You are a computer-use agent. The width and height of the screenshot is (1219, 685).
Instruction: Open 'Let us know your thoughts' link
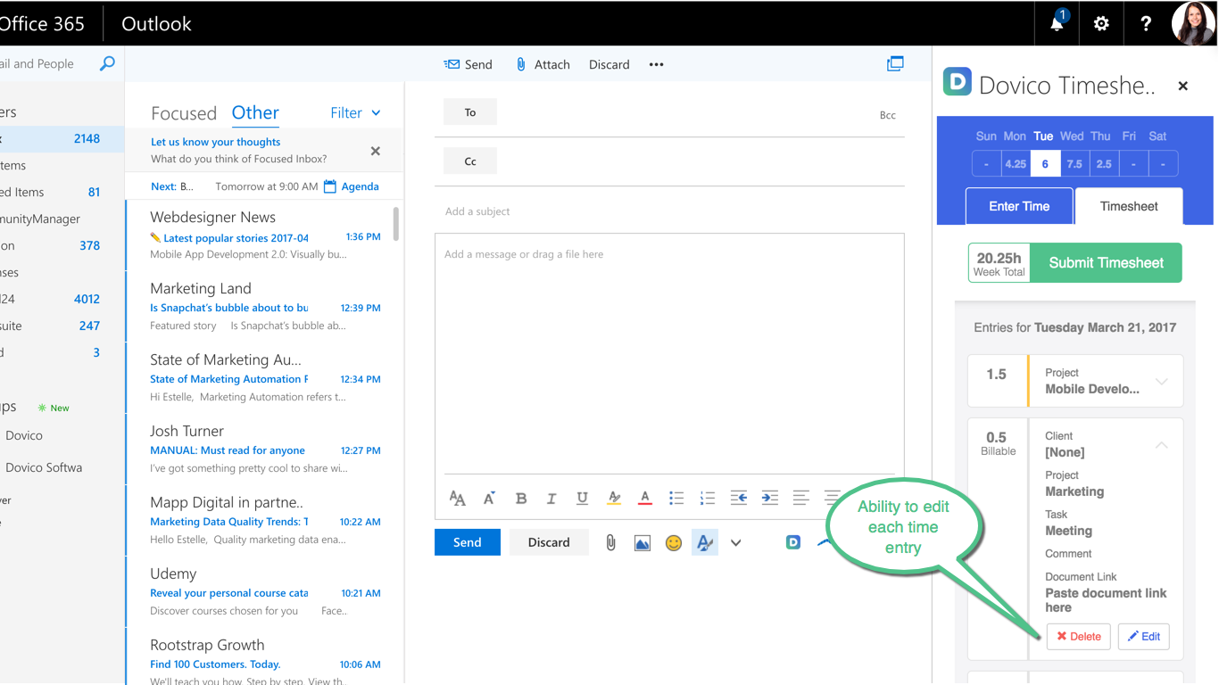click(215, 142)
